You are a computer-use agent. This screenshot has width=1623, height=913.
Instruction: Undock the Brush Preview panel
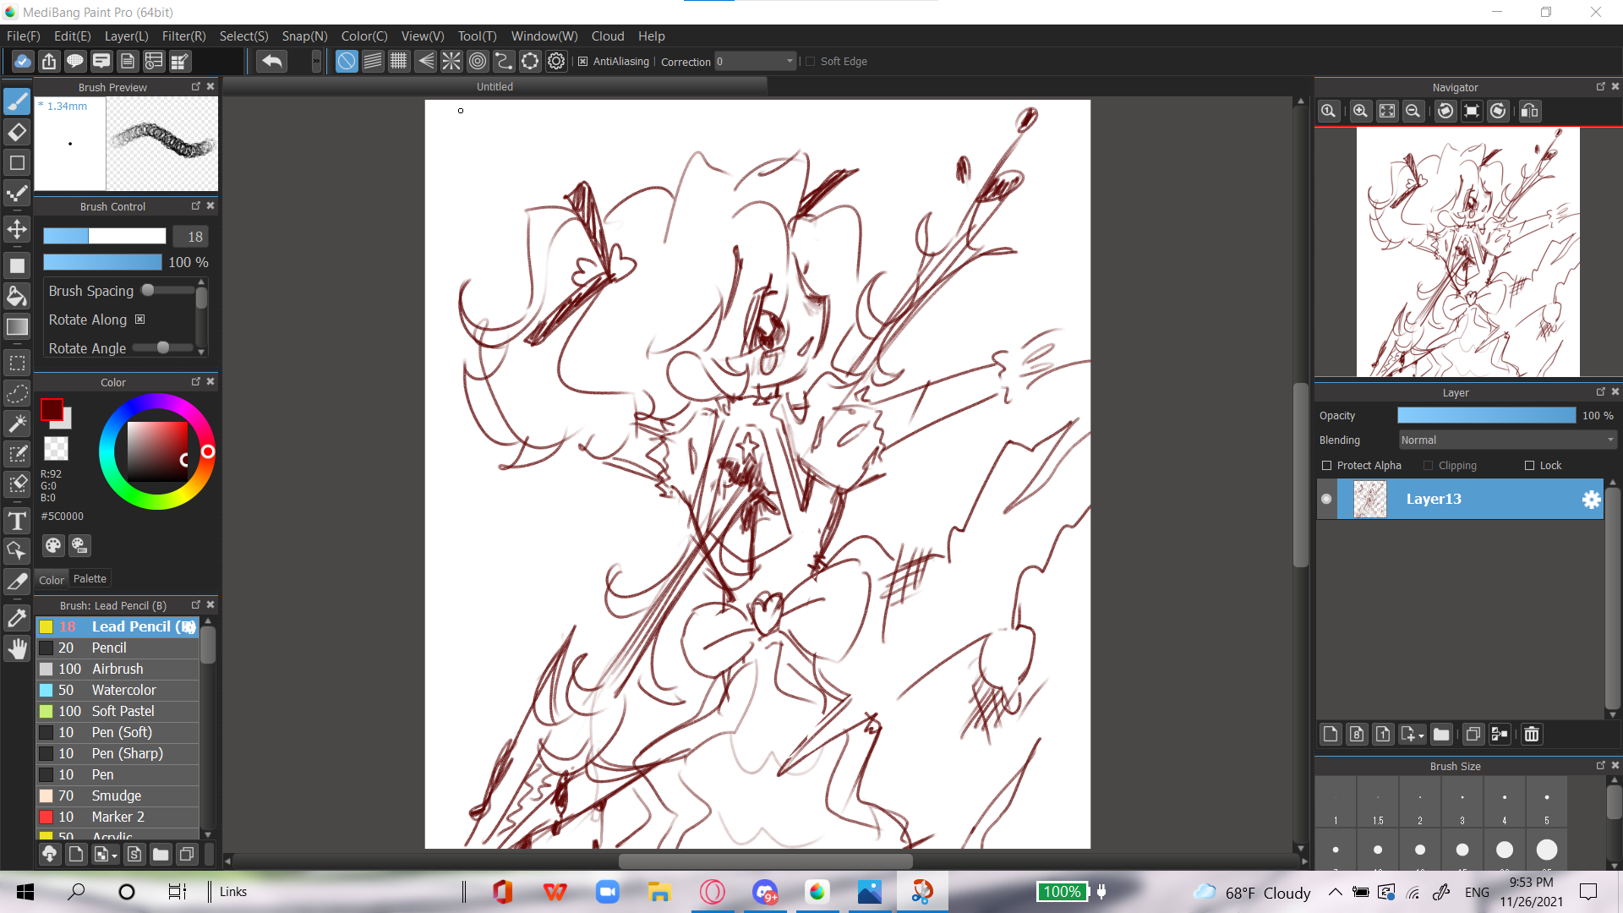click(x=196, y=87)
